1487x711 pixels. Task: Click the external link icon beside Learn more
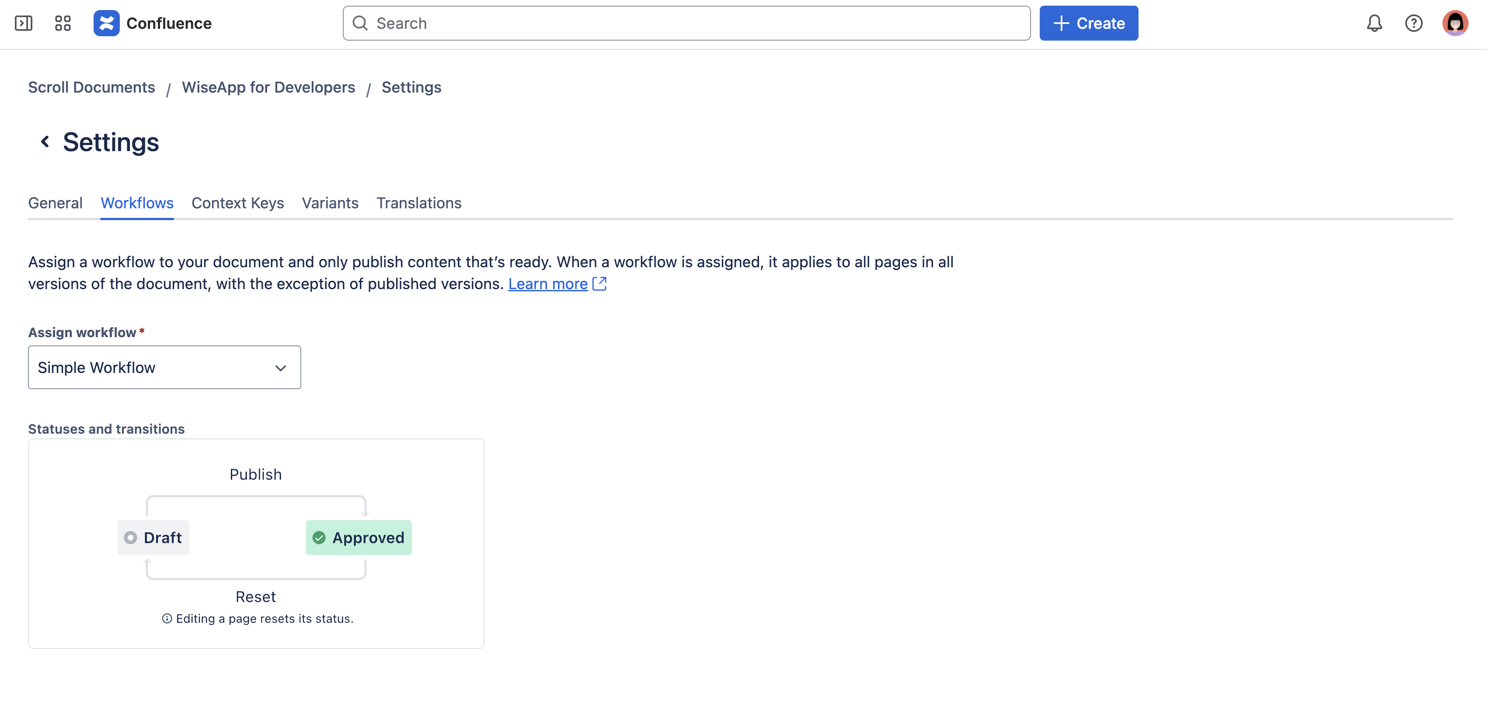600,283
